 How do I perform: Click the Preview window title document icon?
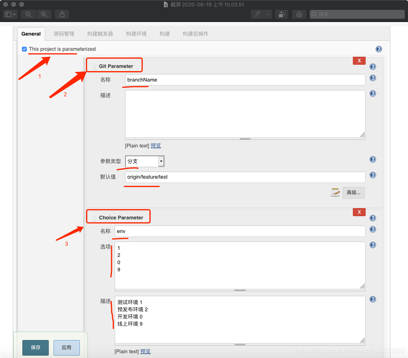pyautogui.click(x=166, y=4)
